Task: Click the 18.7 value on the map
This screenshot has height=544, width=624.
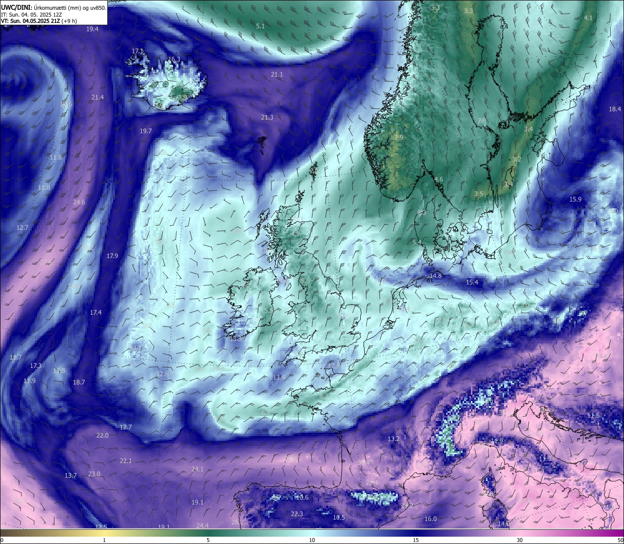Action: pos(79,382)
